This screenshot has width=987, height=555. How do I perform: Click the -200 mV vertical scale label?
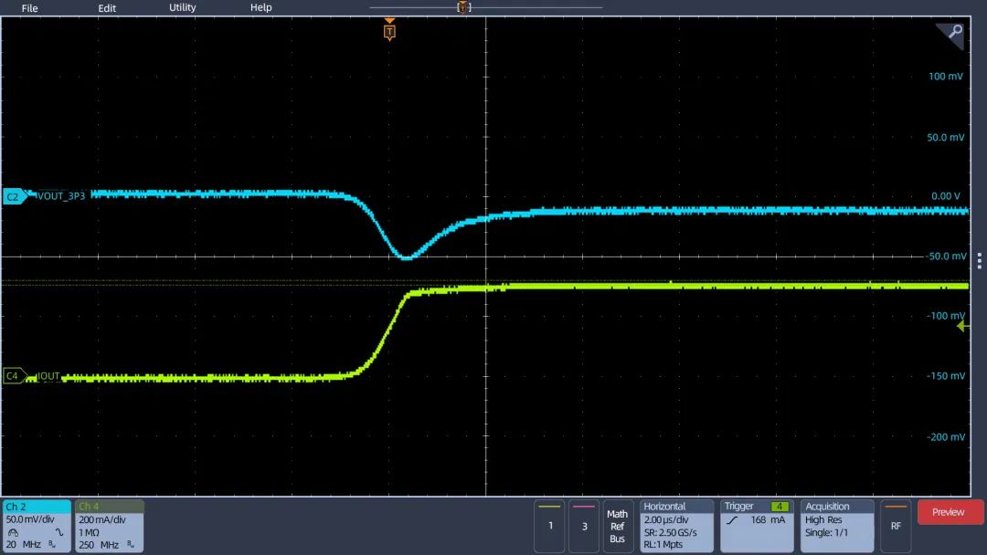pyautogui.click(x=946, y=437)
